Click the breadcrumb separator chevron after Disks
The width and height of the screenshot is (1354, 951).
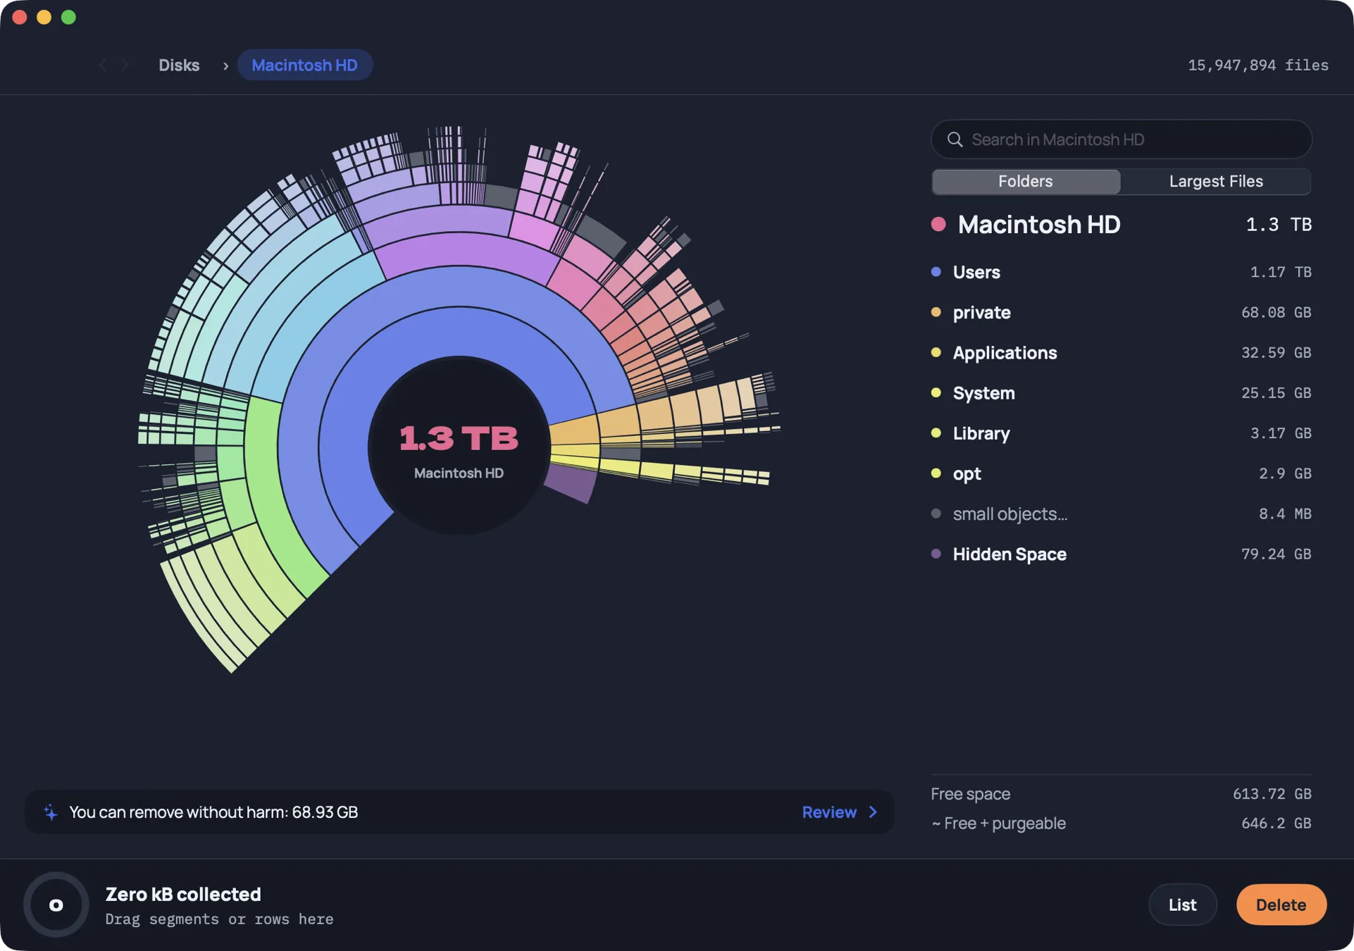[225, 66]
